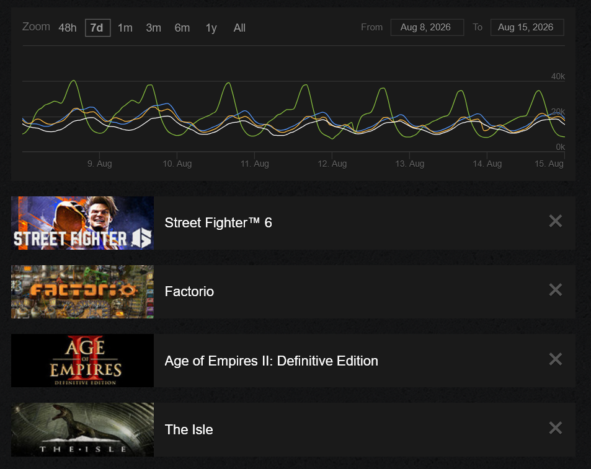Open The Isle title link

coord(189,430)
